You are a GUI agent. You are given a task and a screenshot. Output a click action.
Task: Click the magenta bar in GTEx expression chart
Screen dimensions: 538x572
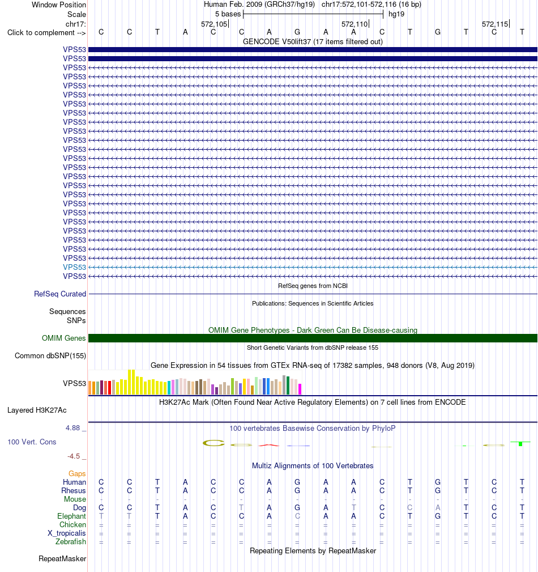(300, 389)
